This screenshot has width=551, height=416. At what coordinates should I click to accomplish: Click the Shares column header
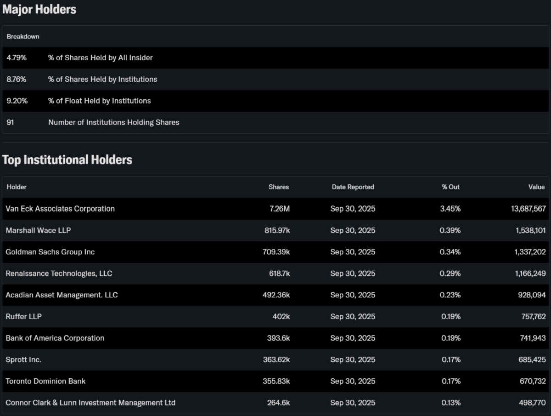pos(279,187)
